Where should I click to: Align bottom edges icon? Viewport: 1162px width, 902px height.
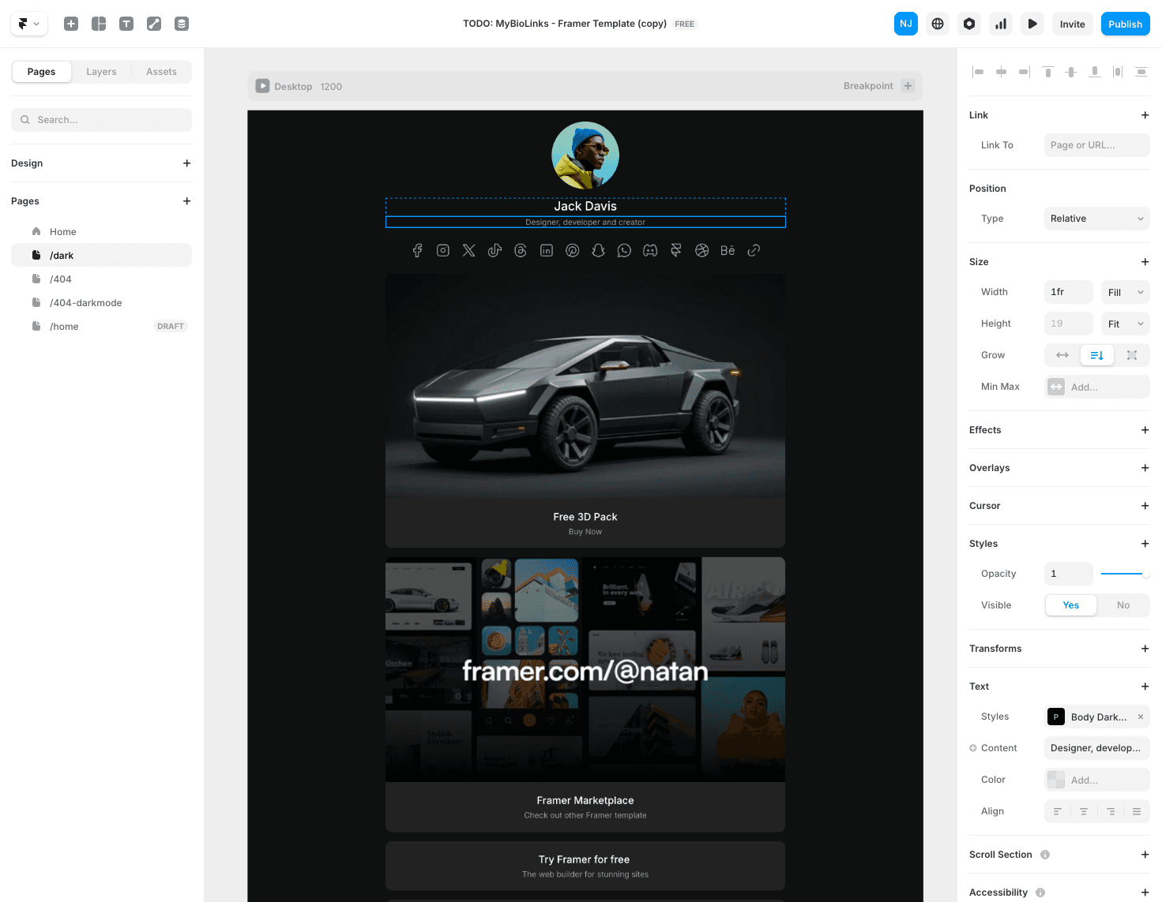tap(1094, 72)
